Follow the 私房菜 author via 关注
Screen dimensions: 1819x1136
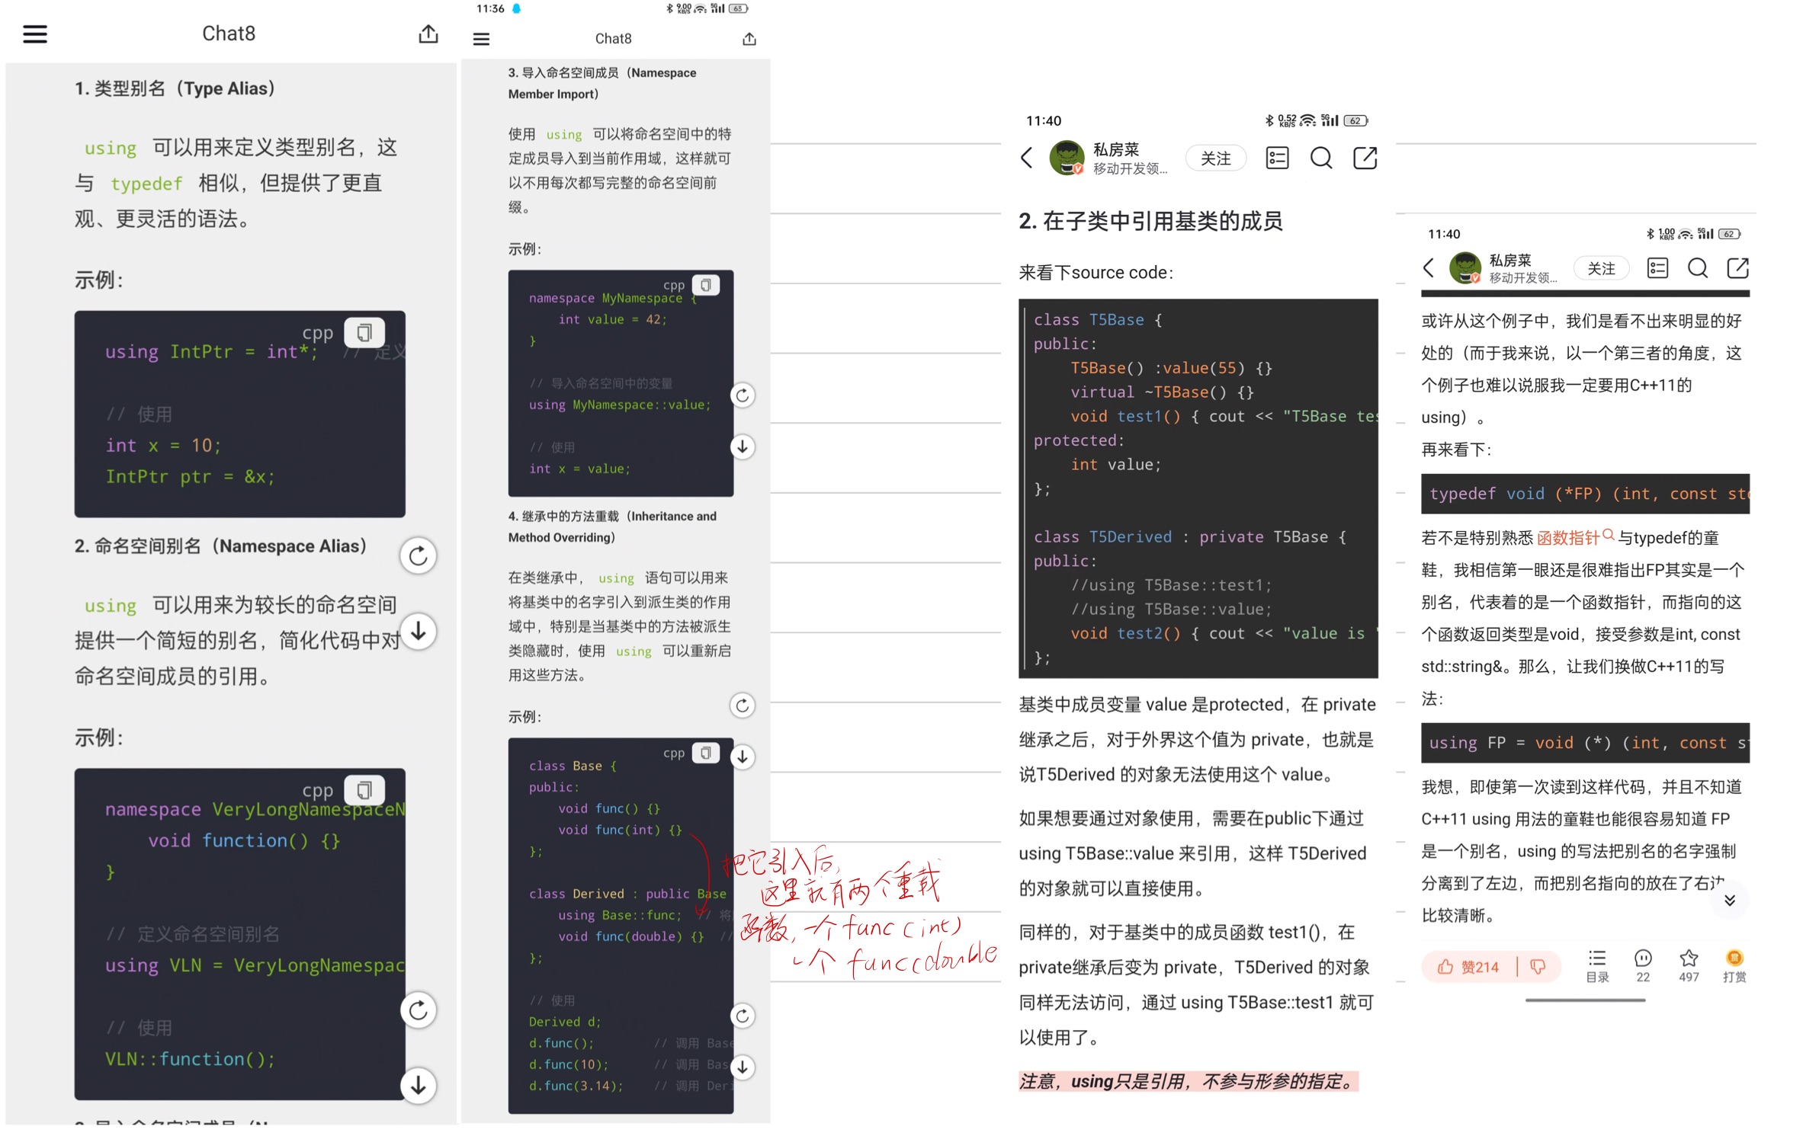1216,158
